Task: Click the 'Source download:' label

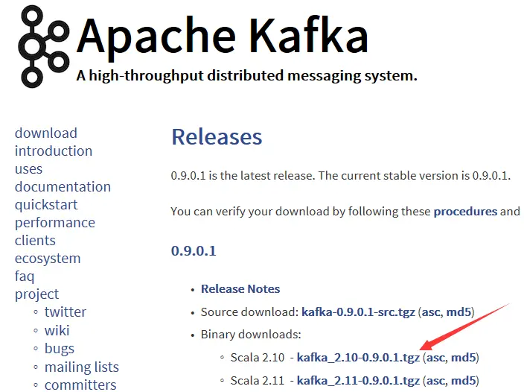Action: pyautogui.click(x=249, y=312)
